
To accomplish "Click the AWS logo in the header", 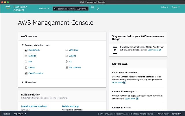I will pos(8,7).
